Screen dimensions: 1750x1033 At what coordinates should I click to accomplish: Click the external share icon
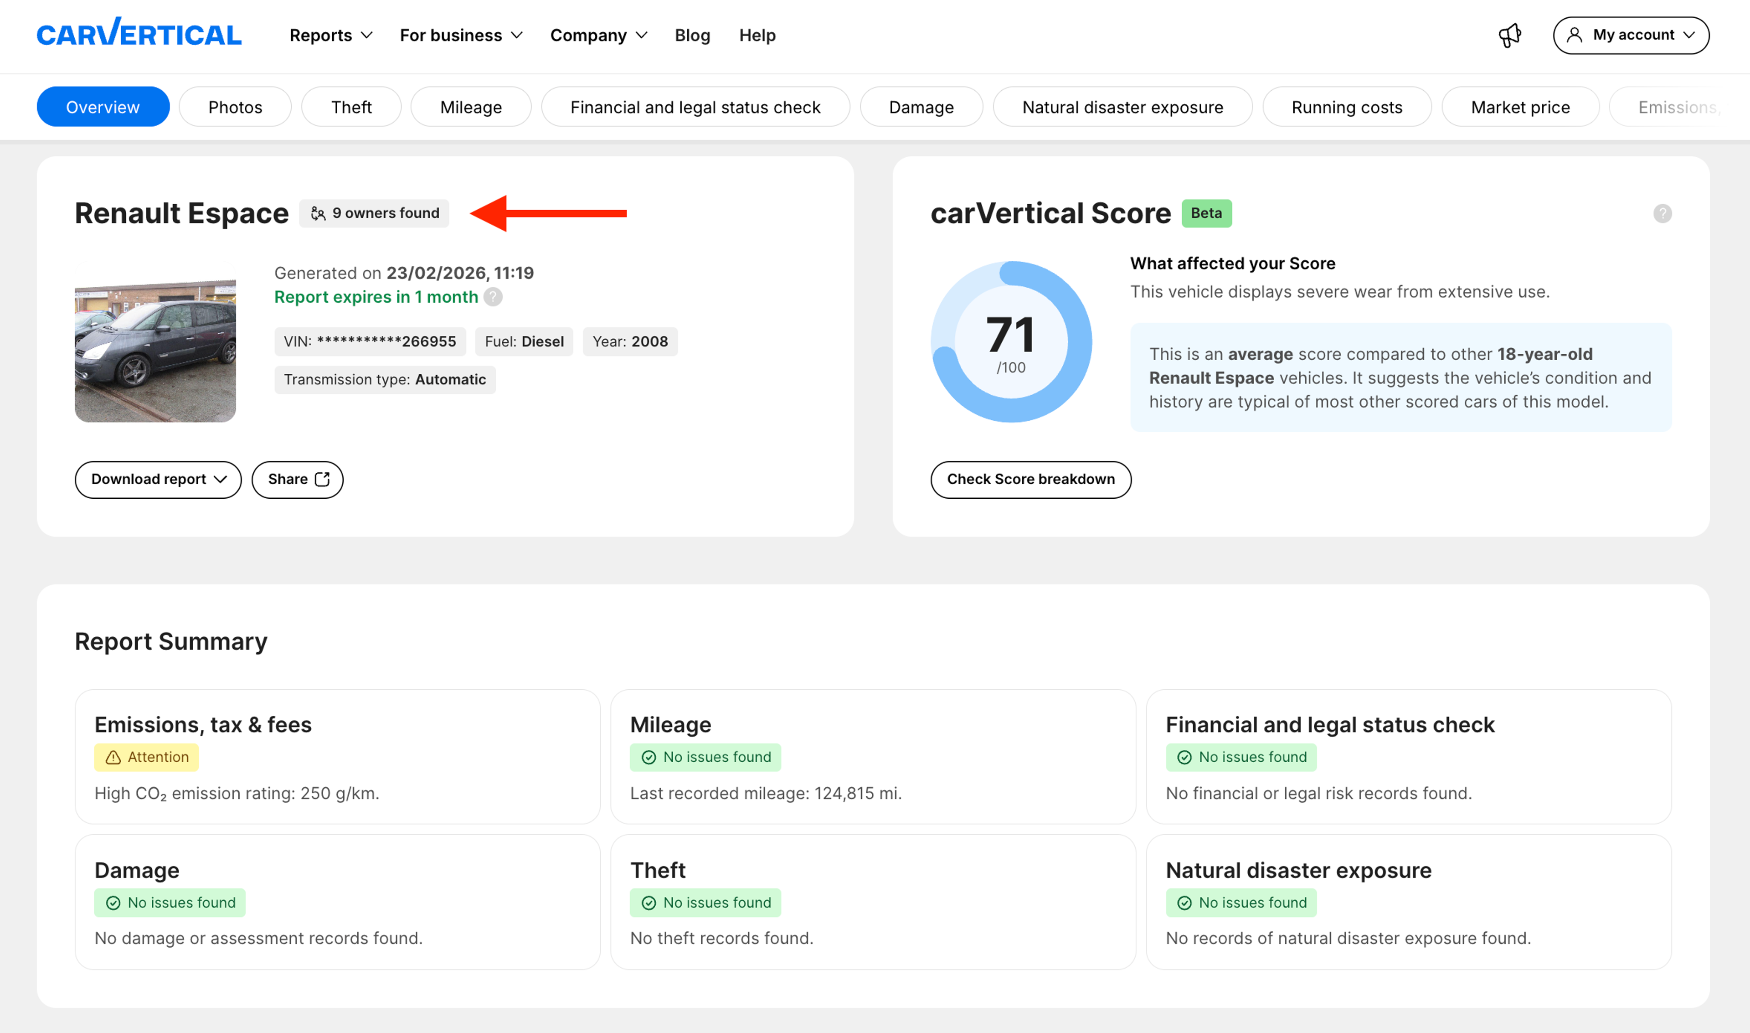pyautogui.click(x=322, y=479)
